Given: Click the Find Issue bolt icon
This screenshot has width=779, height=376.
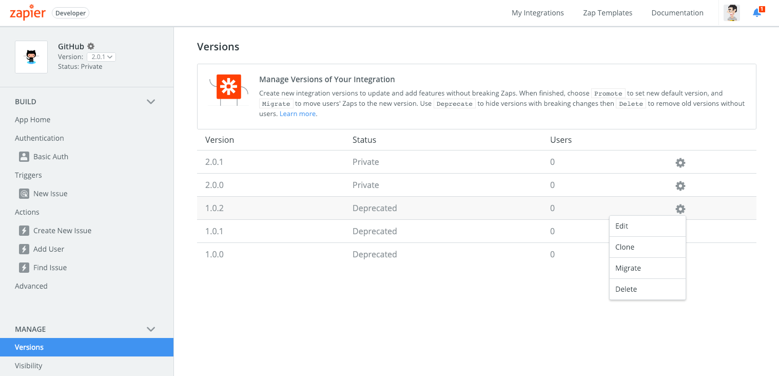Looking at the screenshot, I should pos(24,268).
